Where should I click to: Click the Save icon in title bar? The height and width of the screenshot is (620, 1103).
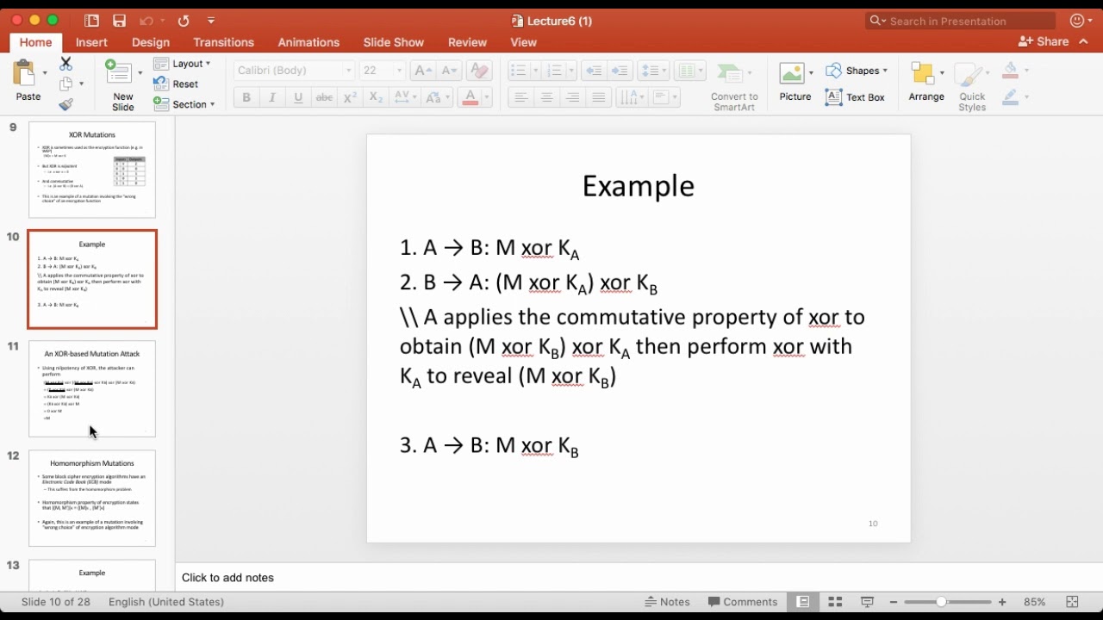click(x=119, y=21)
